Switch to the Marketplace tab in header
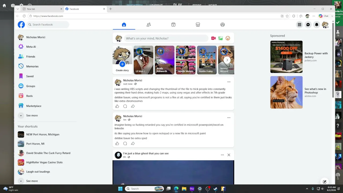Viewport: 343px width, 193px height. 198,25
